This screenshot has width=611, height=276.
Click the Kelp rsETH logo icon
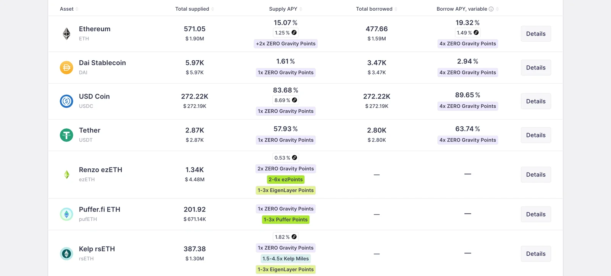coord(66,254)
